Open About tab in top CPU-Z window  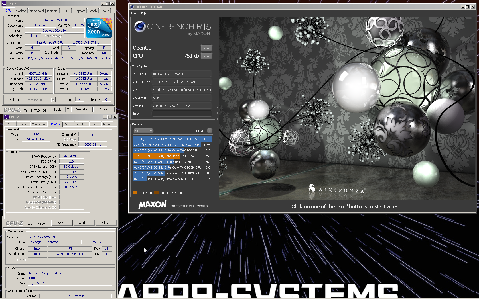(104, 11)
